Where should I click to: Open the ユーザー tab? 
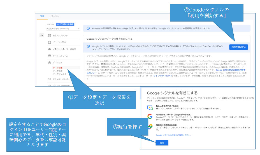(x=55, y=16)
